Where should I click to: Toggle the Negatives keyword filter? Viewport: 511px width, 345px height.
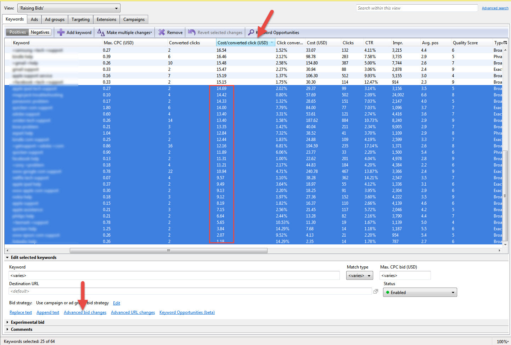tap(40, 32)
